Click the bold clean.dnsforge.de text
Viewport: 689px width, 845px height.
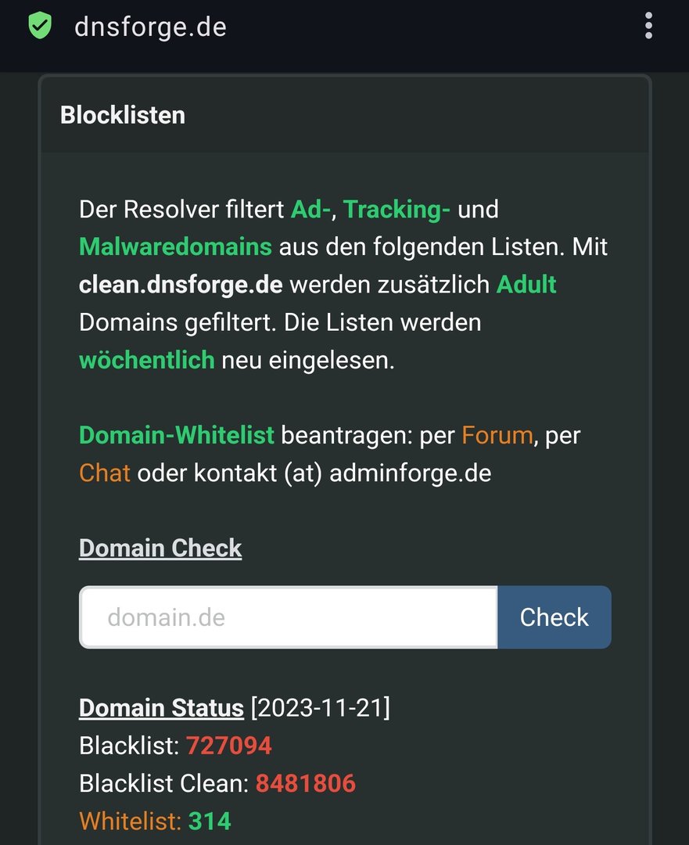(x=181, y=284)
